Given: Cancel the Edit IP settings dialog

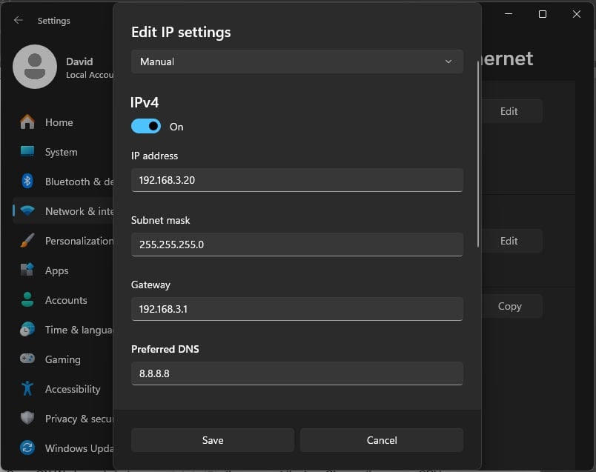Looking at the screenshot, I should [382, 440].
